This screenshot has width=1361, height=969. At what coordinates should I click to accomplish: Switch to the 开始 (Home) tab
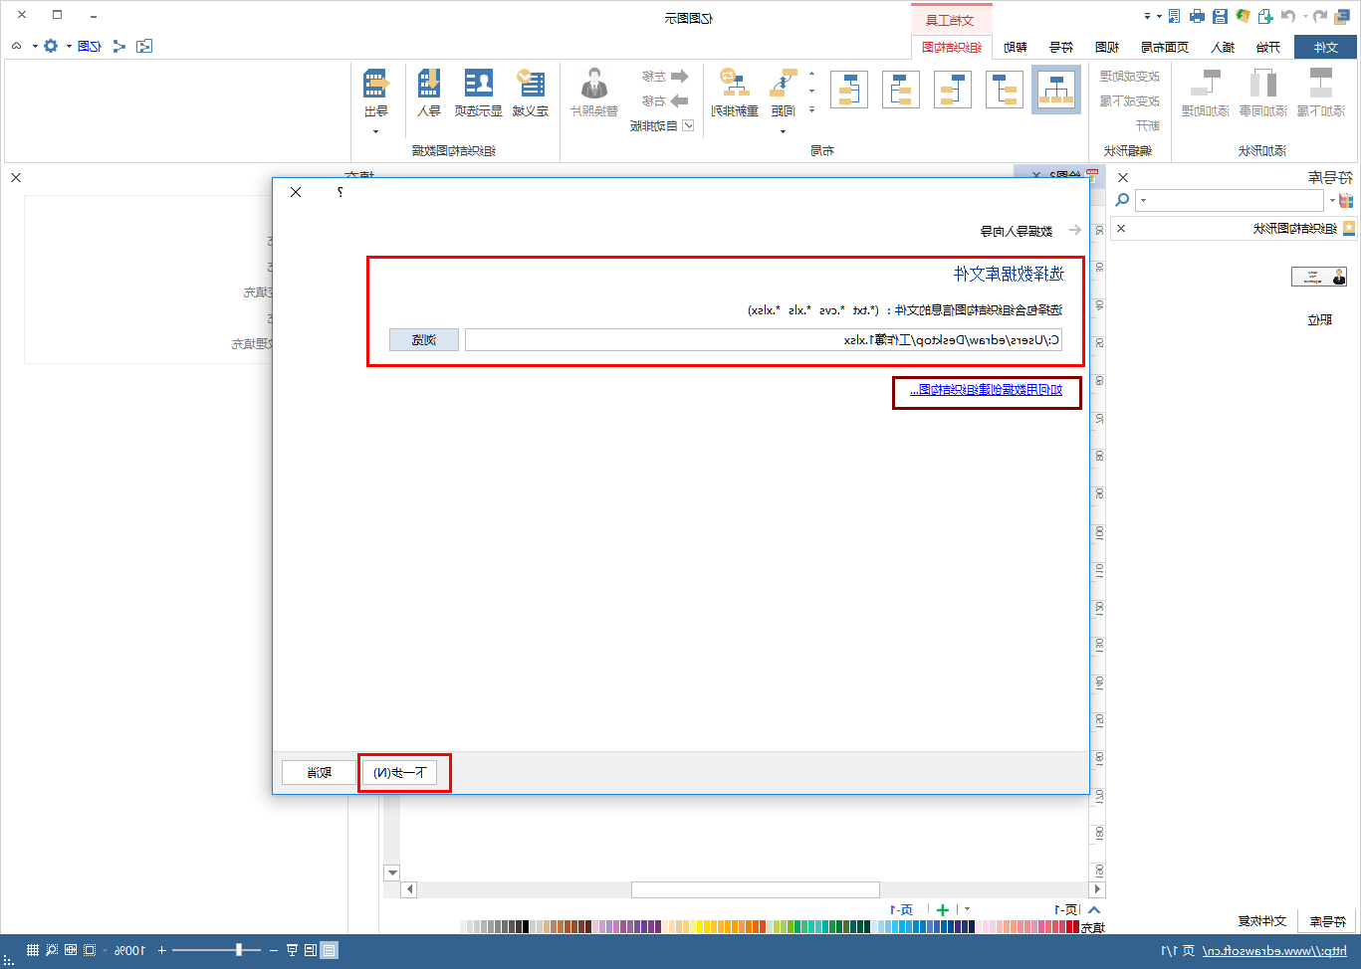click(1268, 47)
